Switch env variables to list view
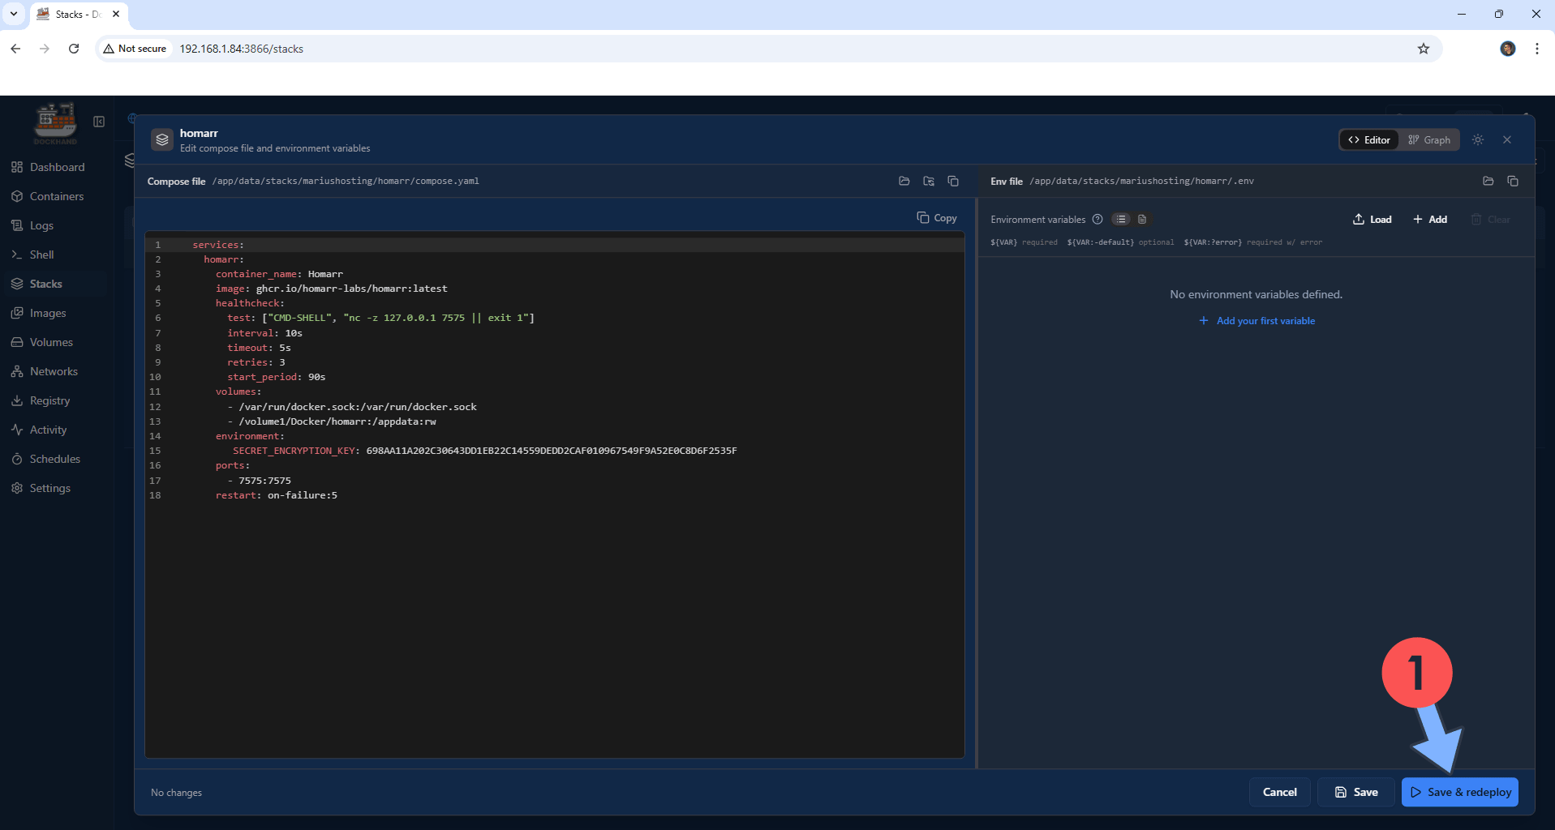1555x830 pixels. coord(1121,219)
